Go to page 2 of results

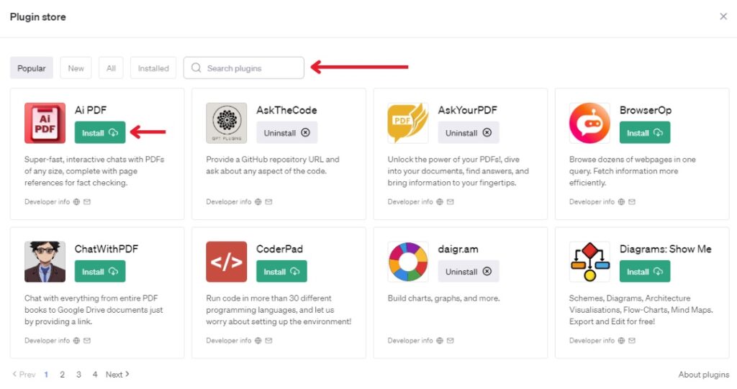click(62, 375)
